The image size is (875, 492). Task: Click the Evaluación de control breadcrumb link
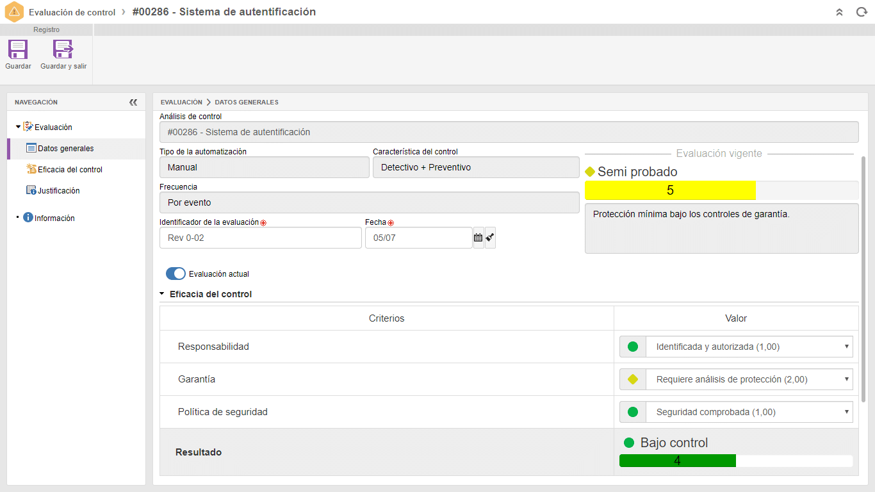point(72,12)
